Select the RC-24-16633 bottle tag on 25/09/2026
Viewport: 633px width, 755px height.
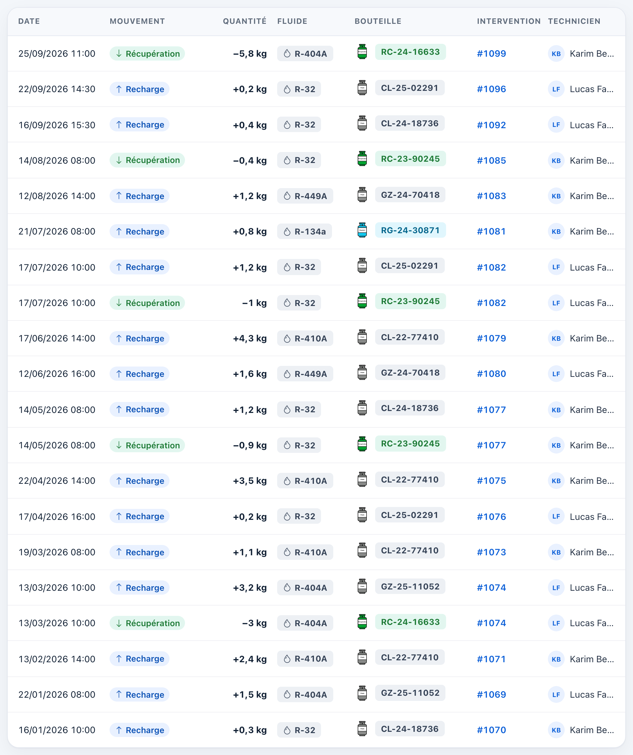coord(410,52)
